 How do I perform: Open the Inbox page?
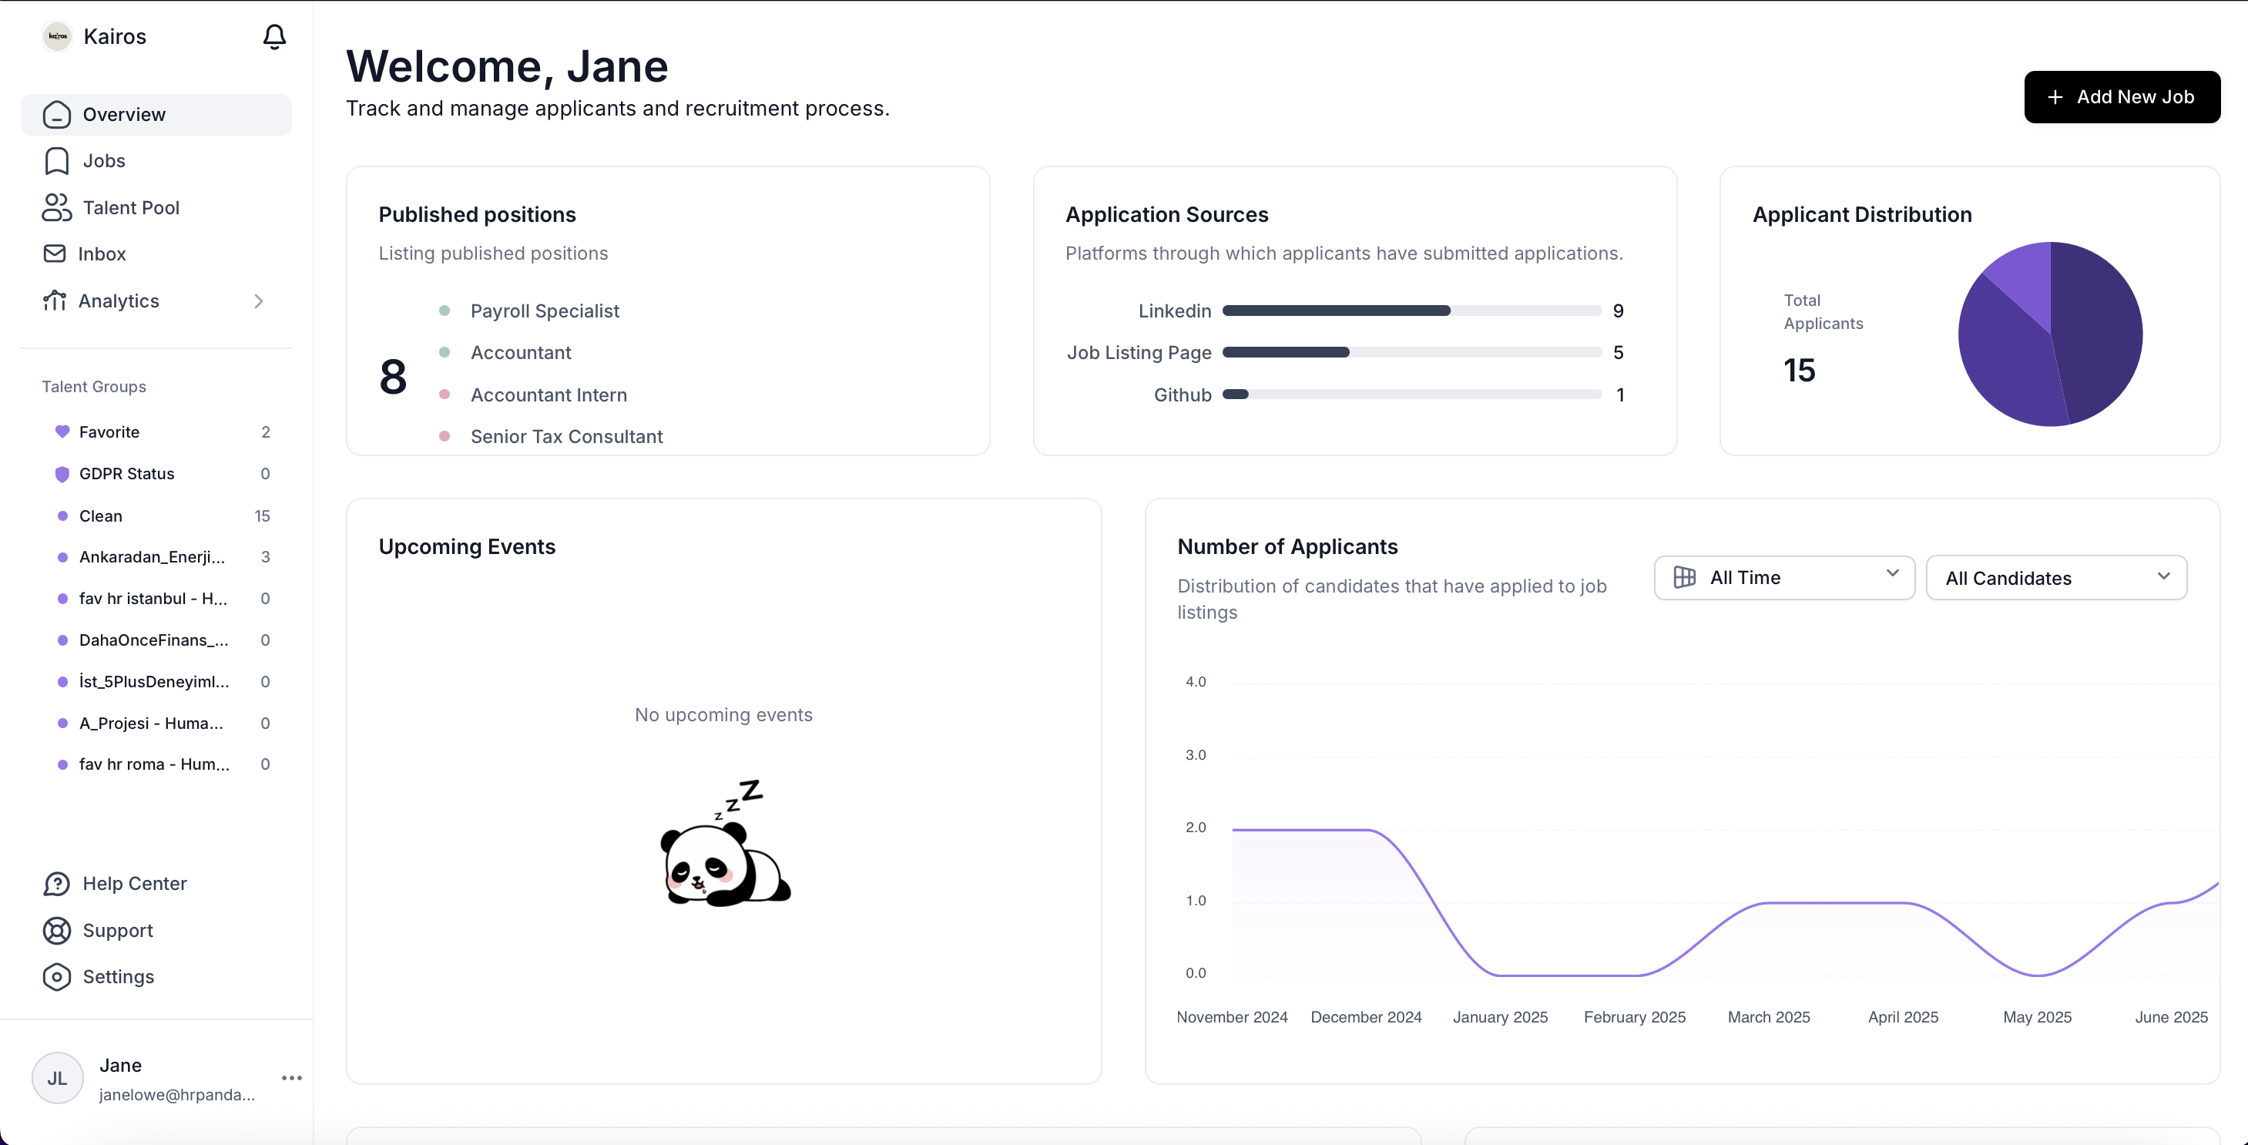tap(101, 254)
